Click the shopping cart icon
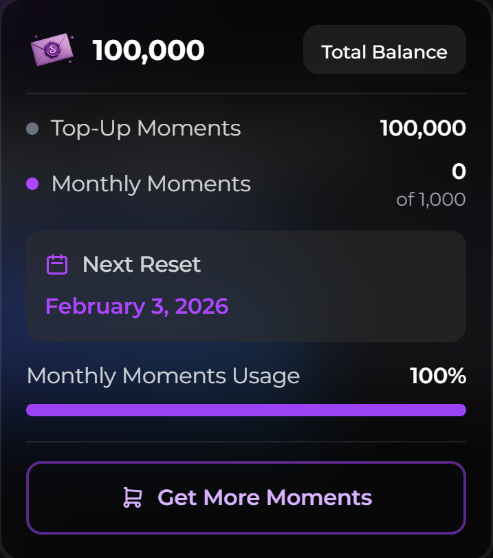The height and width of the screenshot is (558, 493). click(132, 497)
